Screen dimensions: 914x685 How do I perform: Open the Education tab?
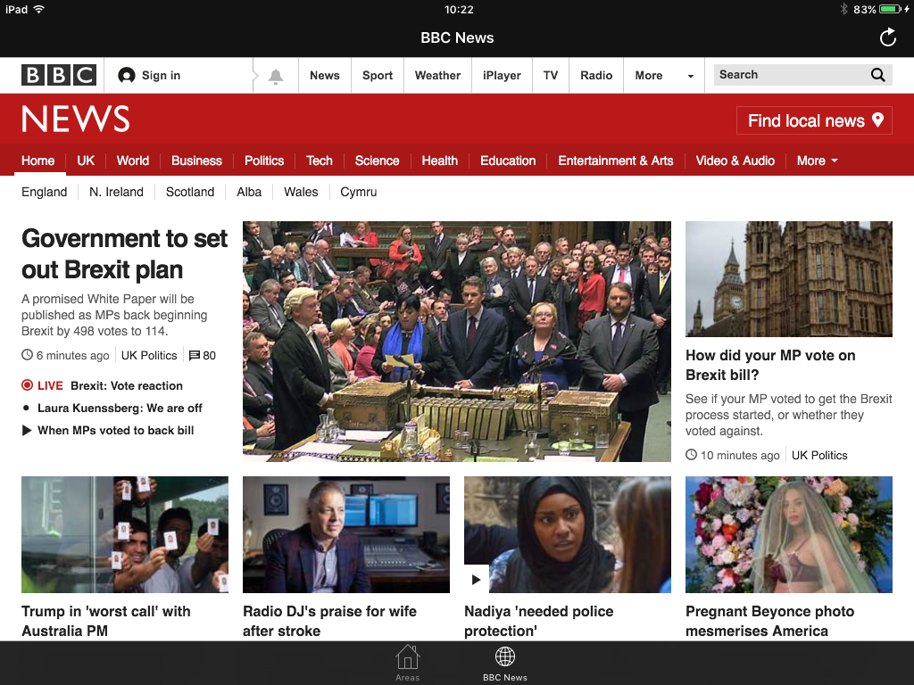(508, 161)
